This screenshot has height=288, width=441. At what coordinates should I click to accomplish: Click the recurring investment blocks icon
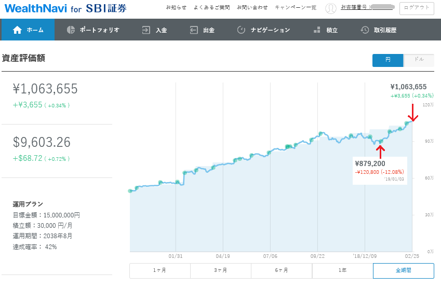[317, 30]
